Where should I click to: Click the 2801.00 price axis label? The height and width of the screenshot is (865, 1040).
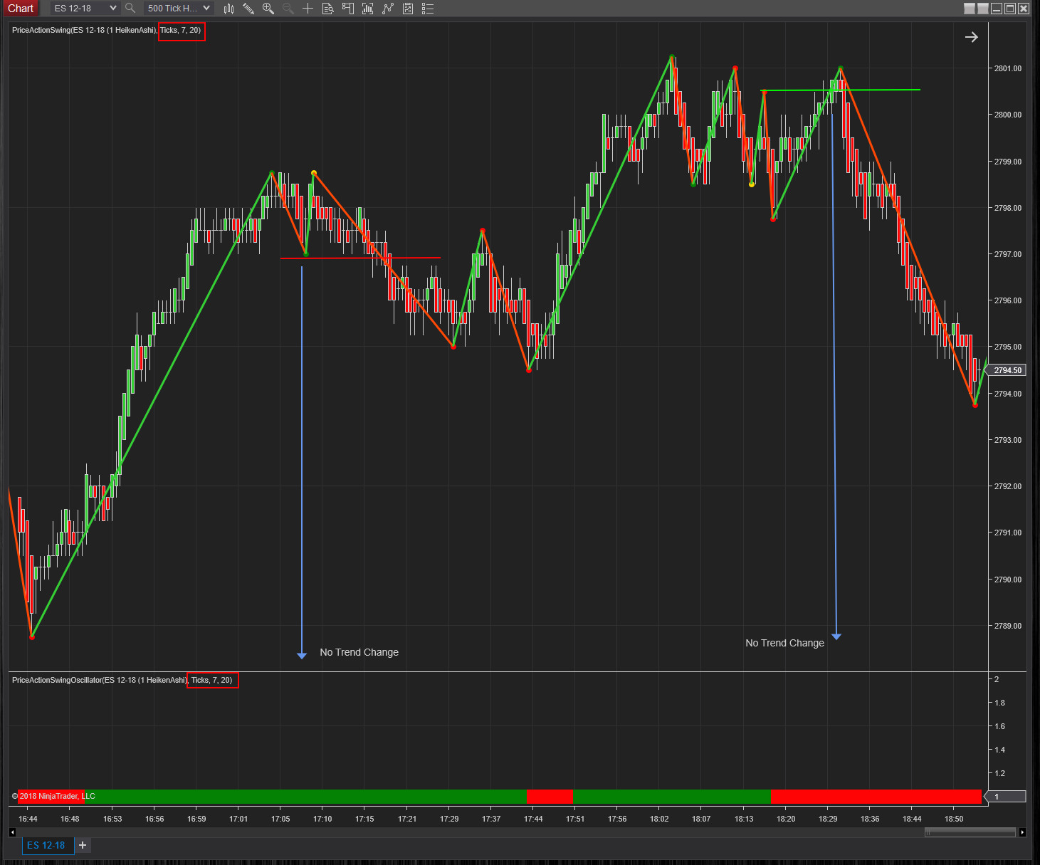tap(1007, 68)
